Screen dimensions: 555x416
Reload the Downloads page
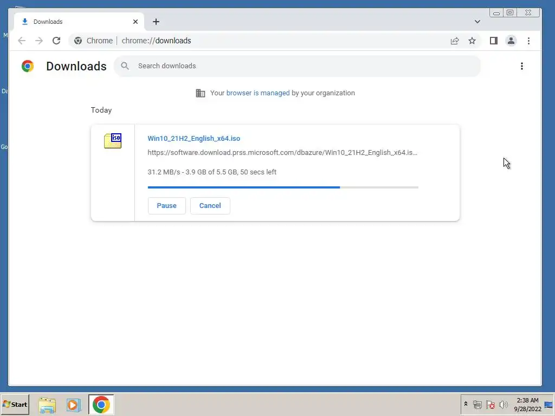pyautogui.click(x=56, y=41)
